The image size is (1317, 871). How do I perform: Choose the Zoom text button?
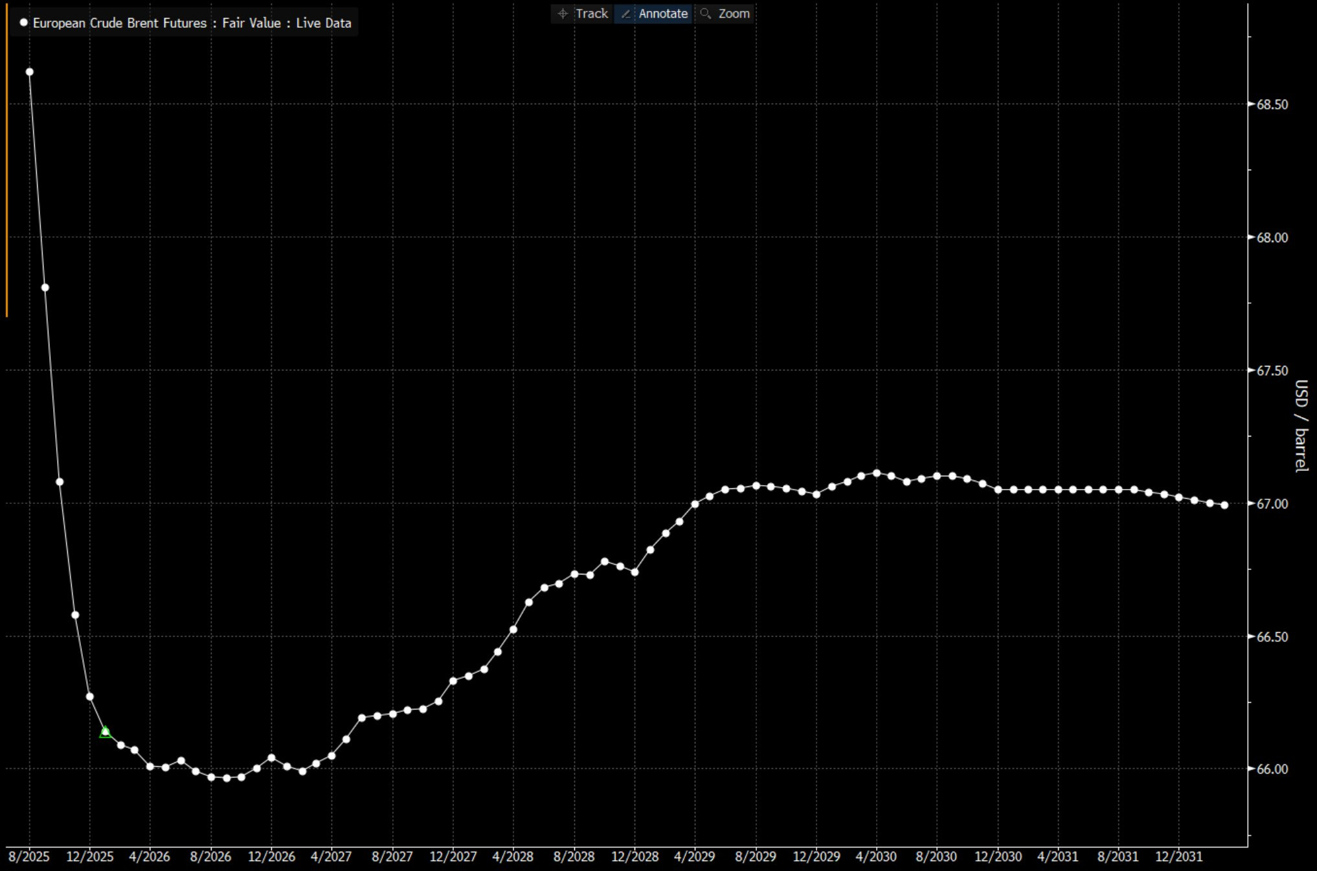tap(734, 14)
